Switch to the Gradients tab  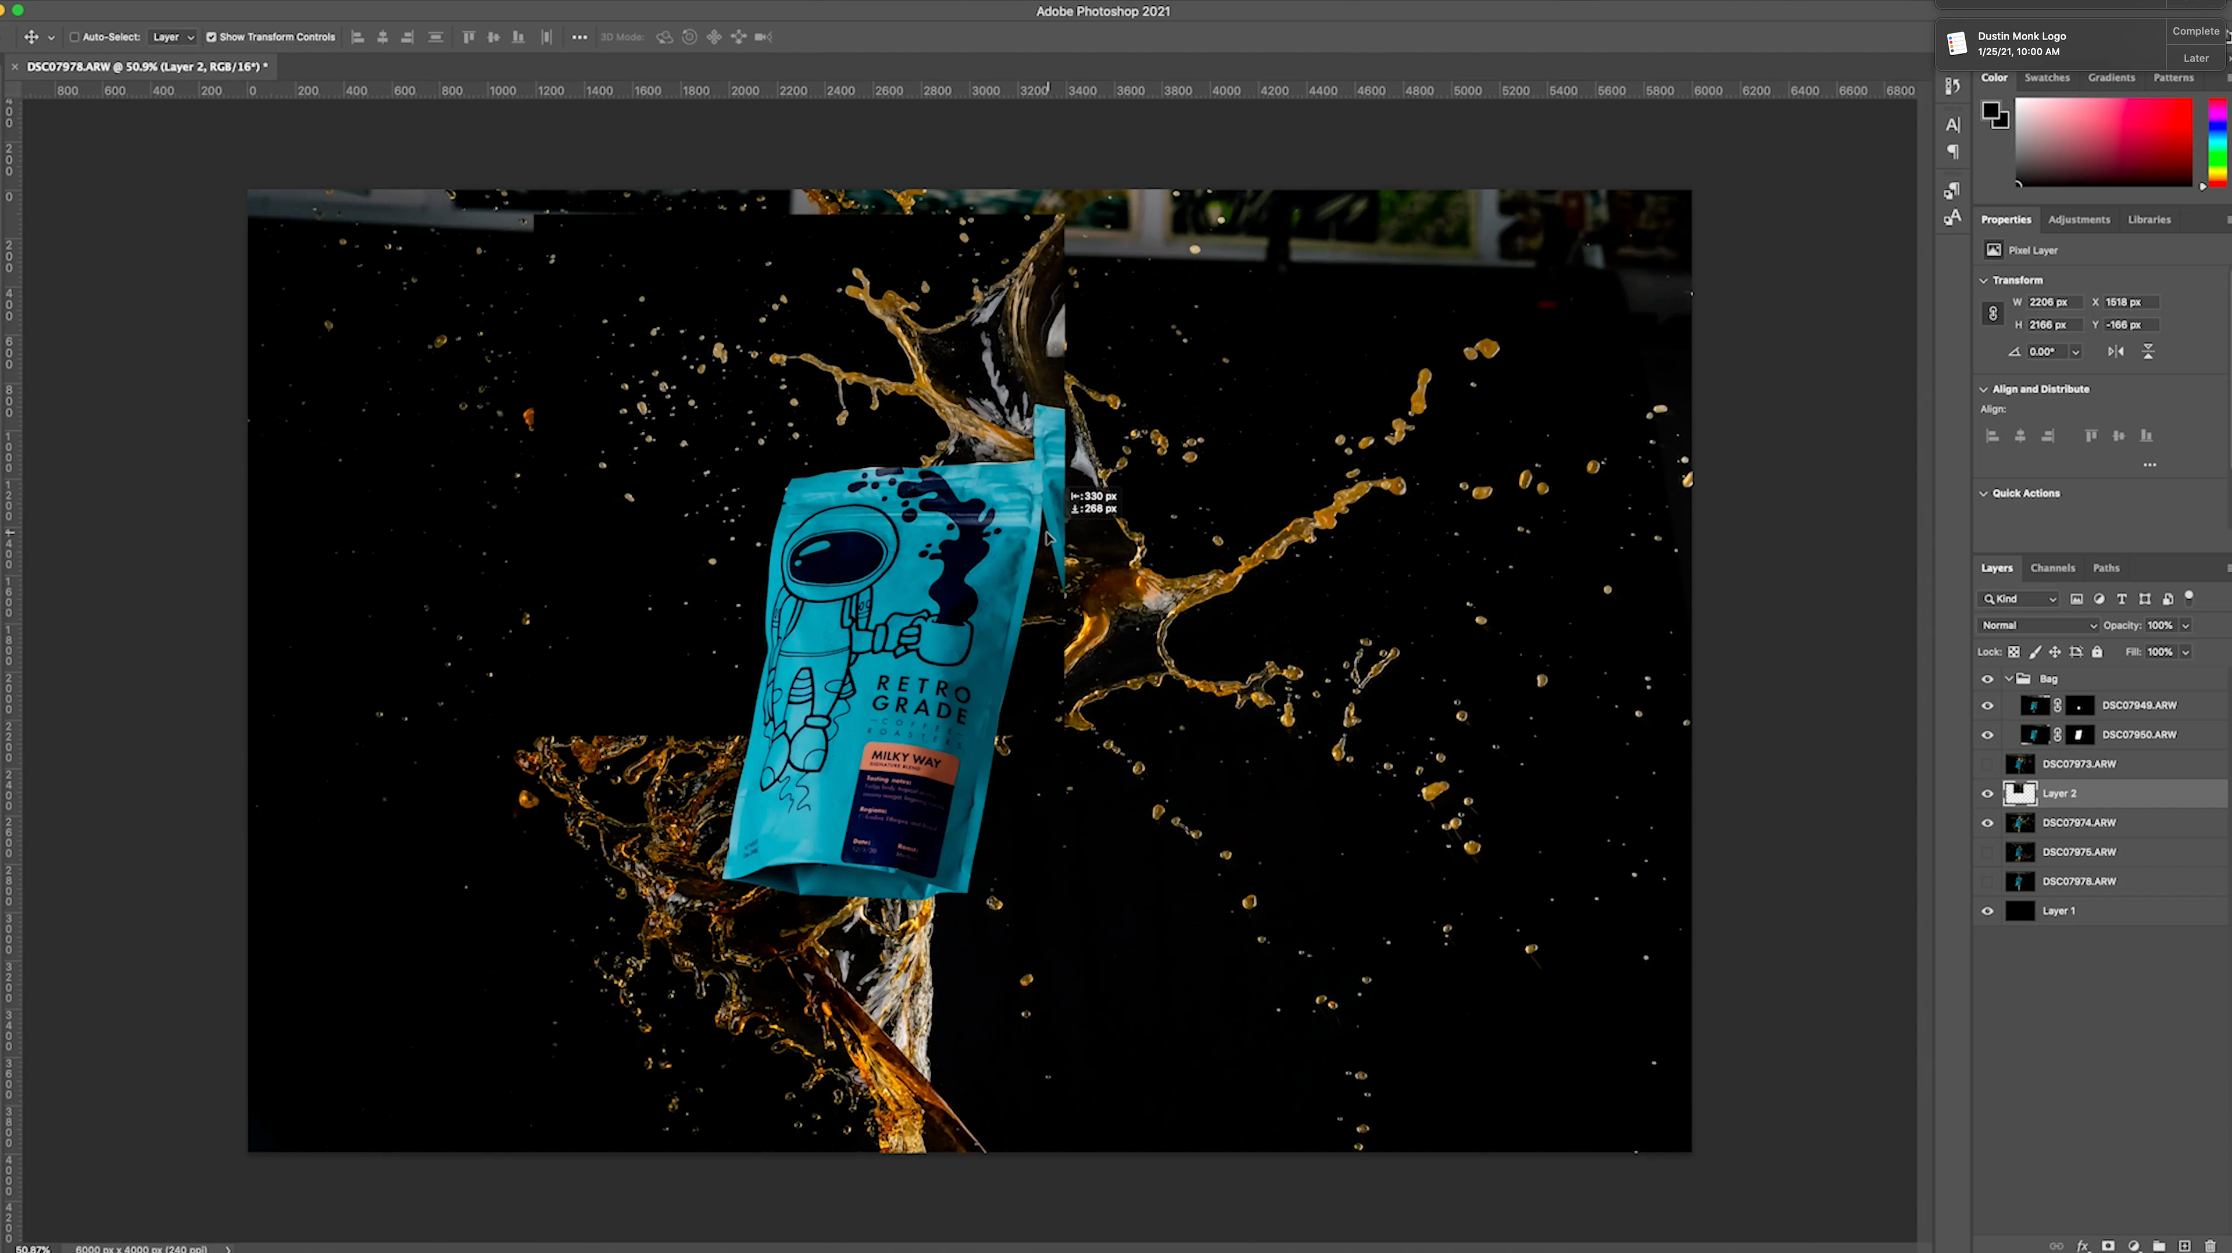[x=2111, y=77]
